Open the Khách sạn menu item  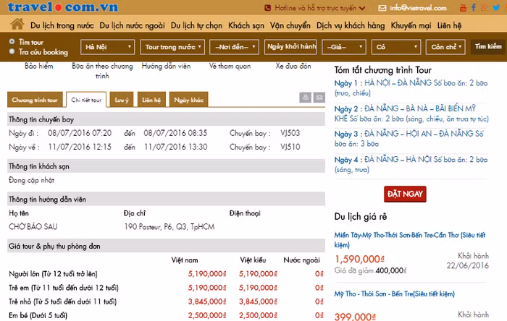[x=246, y=25]
